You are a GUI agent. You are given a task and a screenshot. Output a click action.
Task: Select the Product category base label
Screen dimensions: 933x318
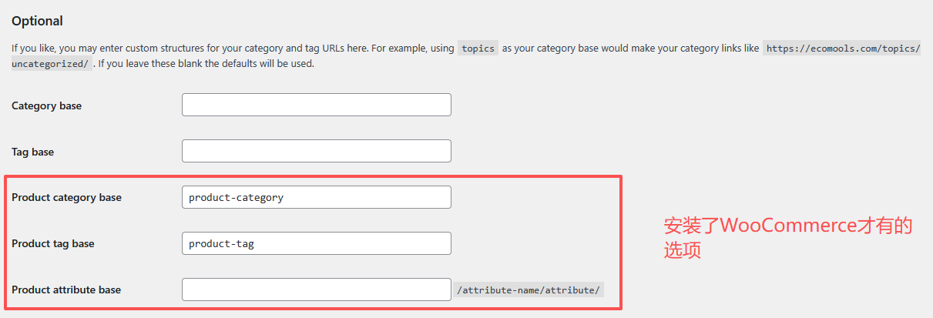coord(66,197)
